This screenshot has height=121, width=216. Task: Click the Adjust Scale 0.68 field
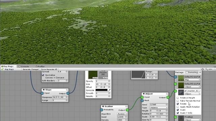(154, 117)
